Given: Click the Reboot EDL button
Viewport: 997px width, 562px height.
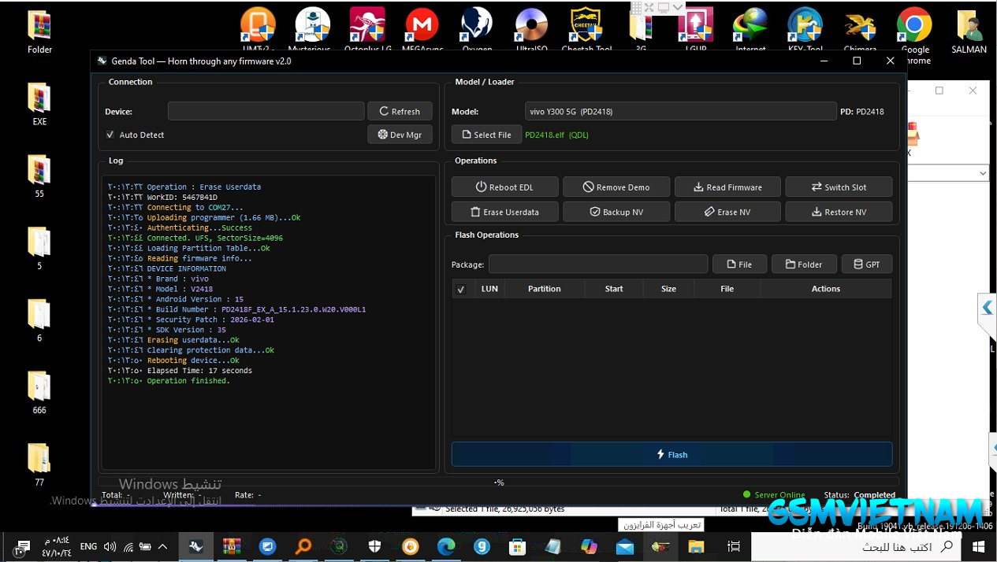Looking at the screenshot, I should (504, 187).
